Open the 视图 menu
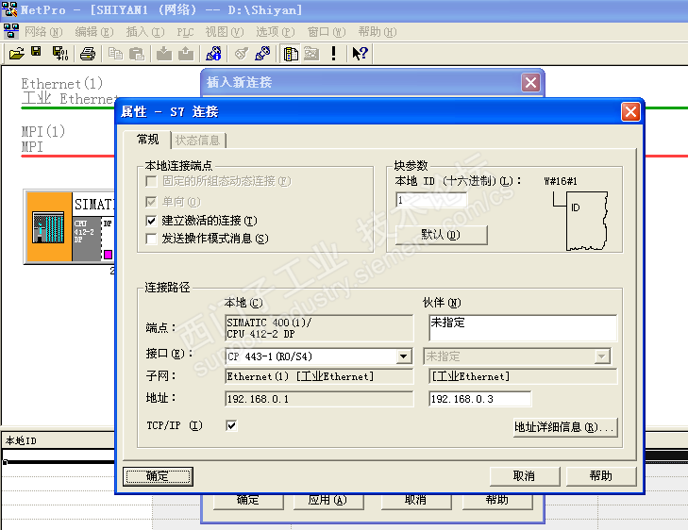 pyautogui.click(x=225, y=32)
